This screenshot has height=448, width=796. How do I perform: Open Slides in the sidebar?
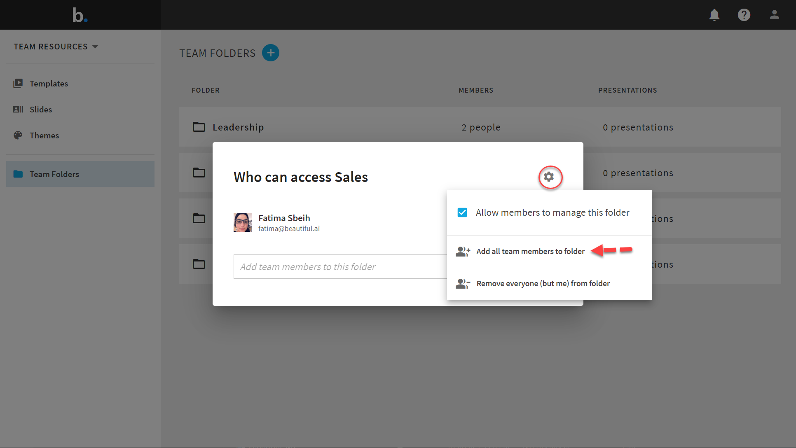(80, 110)
